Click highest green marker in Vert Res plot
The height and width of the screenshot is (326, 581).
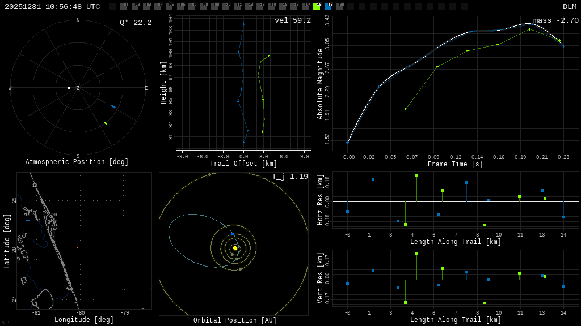[x=417, y=254]
